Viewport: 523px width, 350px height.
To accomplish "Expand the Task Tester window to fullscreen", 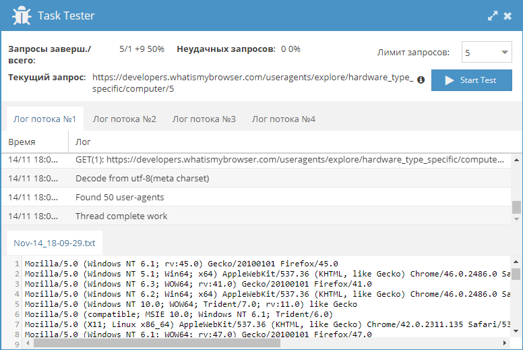I will click(493, 16).
